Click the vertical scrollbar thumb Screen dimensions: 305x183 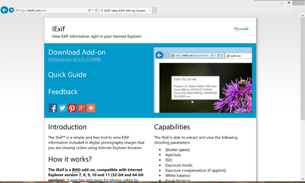[x=303, y=69]
